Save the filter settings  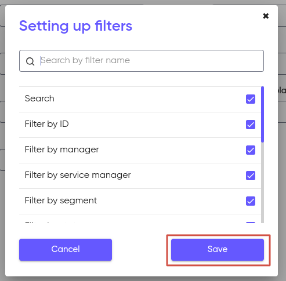tap(218, 250)
